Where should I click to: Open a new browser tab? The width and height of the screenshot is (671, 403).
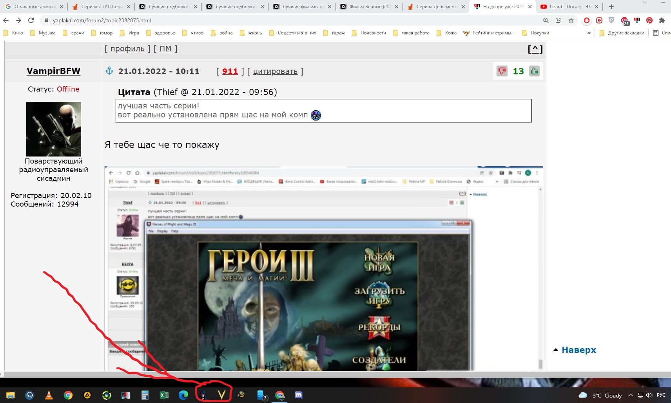(x=611, y=7)
